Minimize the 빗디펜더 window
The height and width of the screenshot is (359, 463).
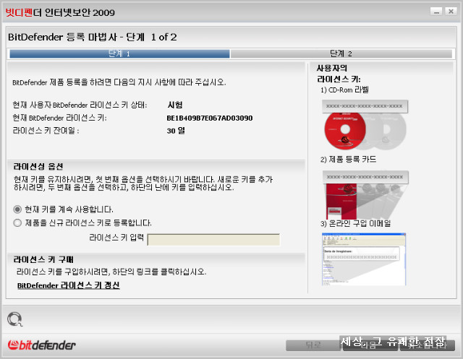click(436, 12)
